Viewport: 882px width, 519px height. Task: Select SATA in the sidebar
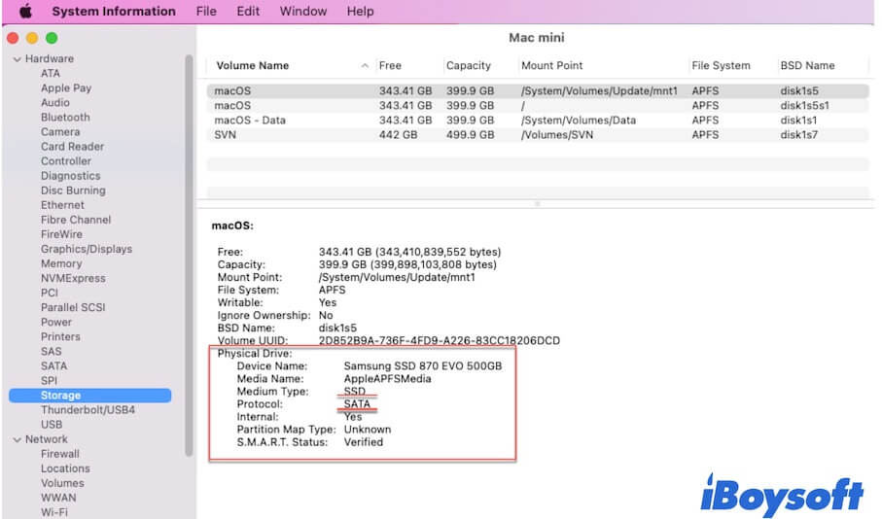pos(54,366)
